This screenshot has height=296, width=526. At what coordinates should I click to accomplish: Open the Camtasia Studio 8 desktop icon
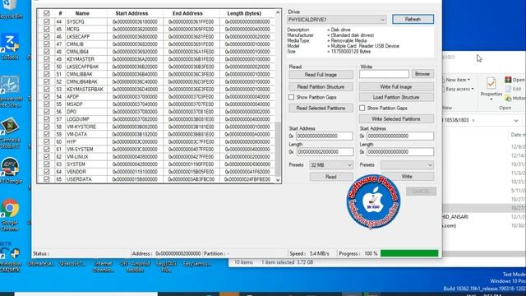[10, 132]
